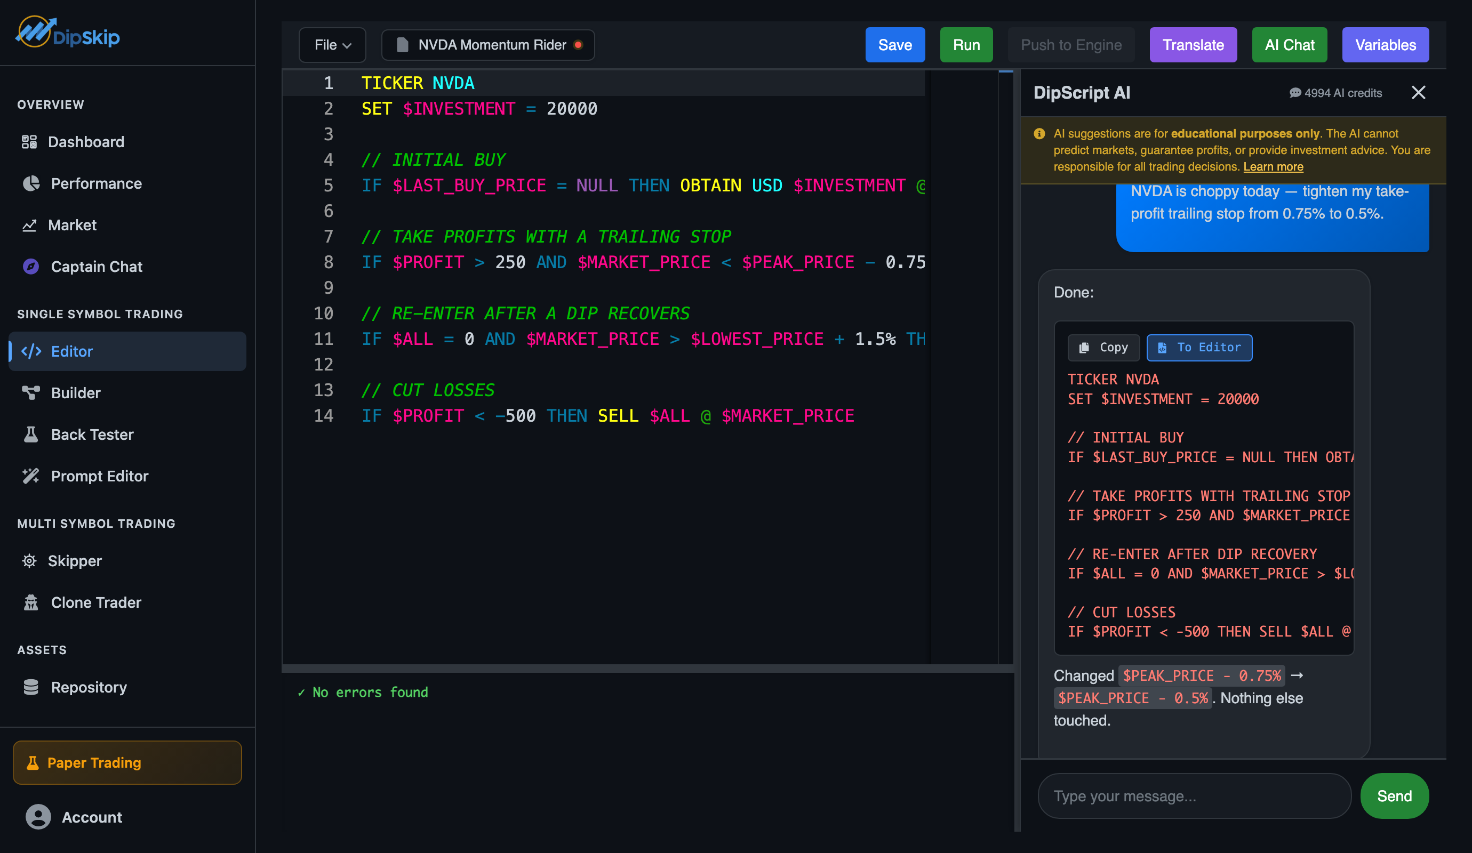Click the purple Translate button
This screenshot has width=1472, height=853.
[x=1193, y=45]
